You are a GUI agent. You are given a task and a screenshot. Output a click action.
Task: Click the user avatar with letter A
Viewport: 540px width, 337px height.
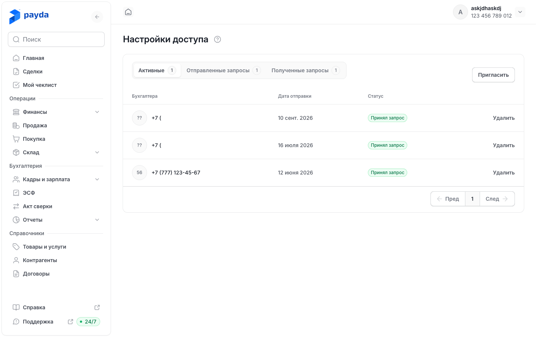[460, 12]
